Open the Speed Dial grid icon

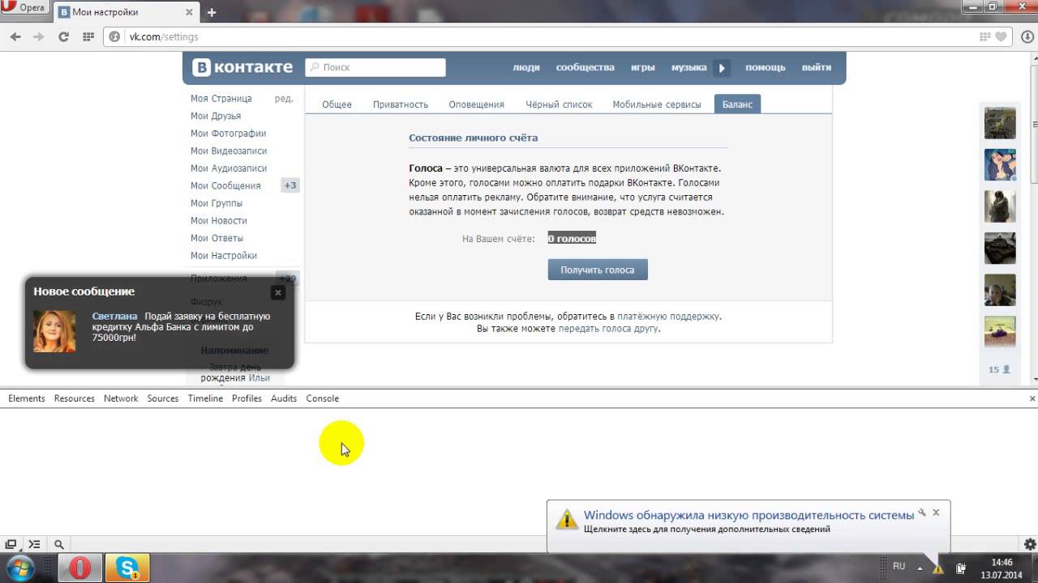(88, 36)
